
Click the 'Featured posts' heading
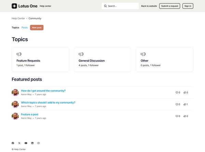(27, 79)
